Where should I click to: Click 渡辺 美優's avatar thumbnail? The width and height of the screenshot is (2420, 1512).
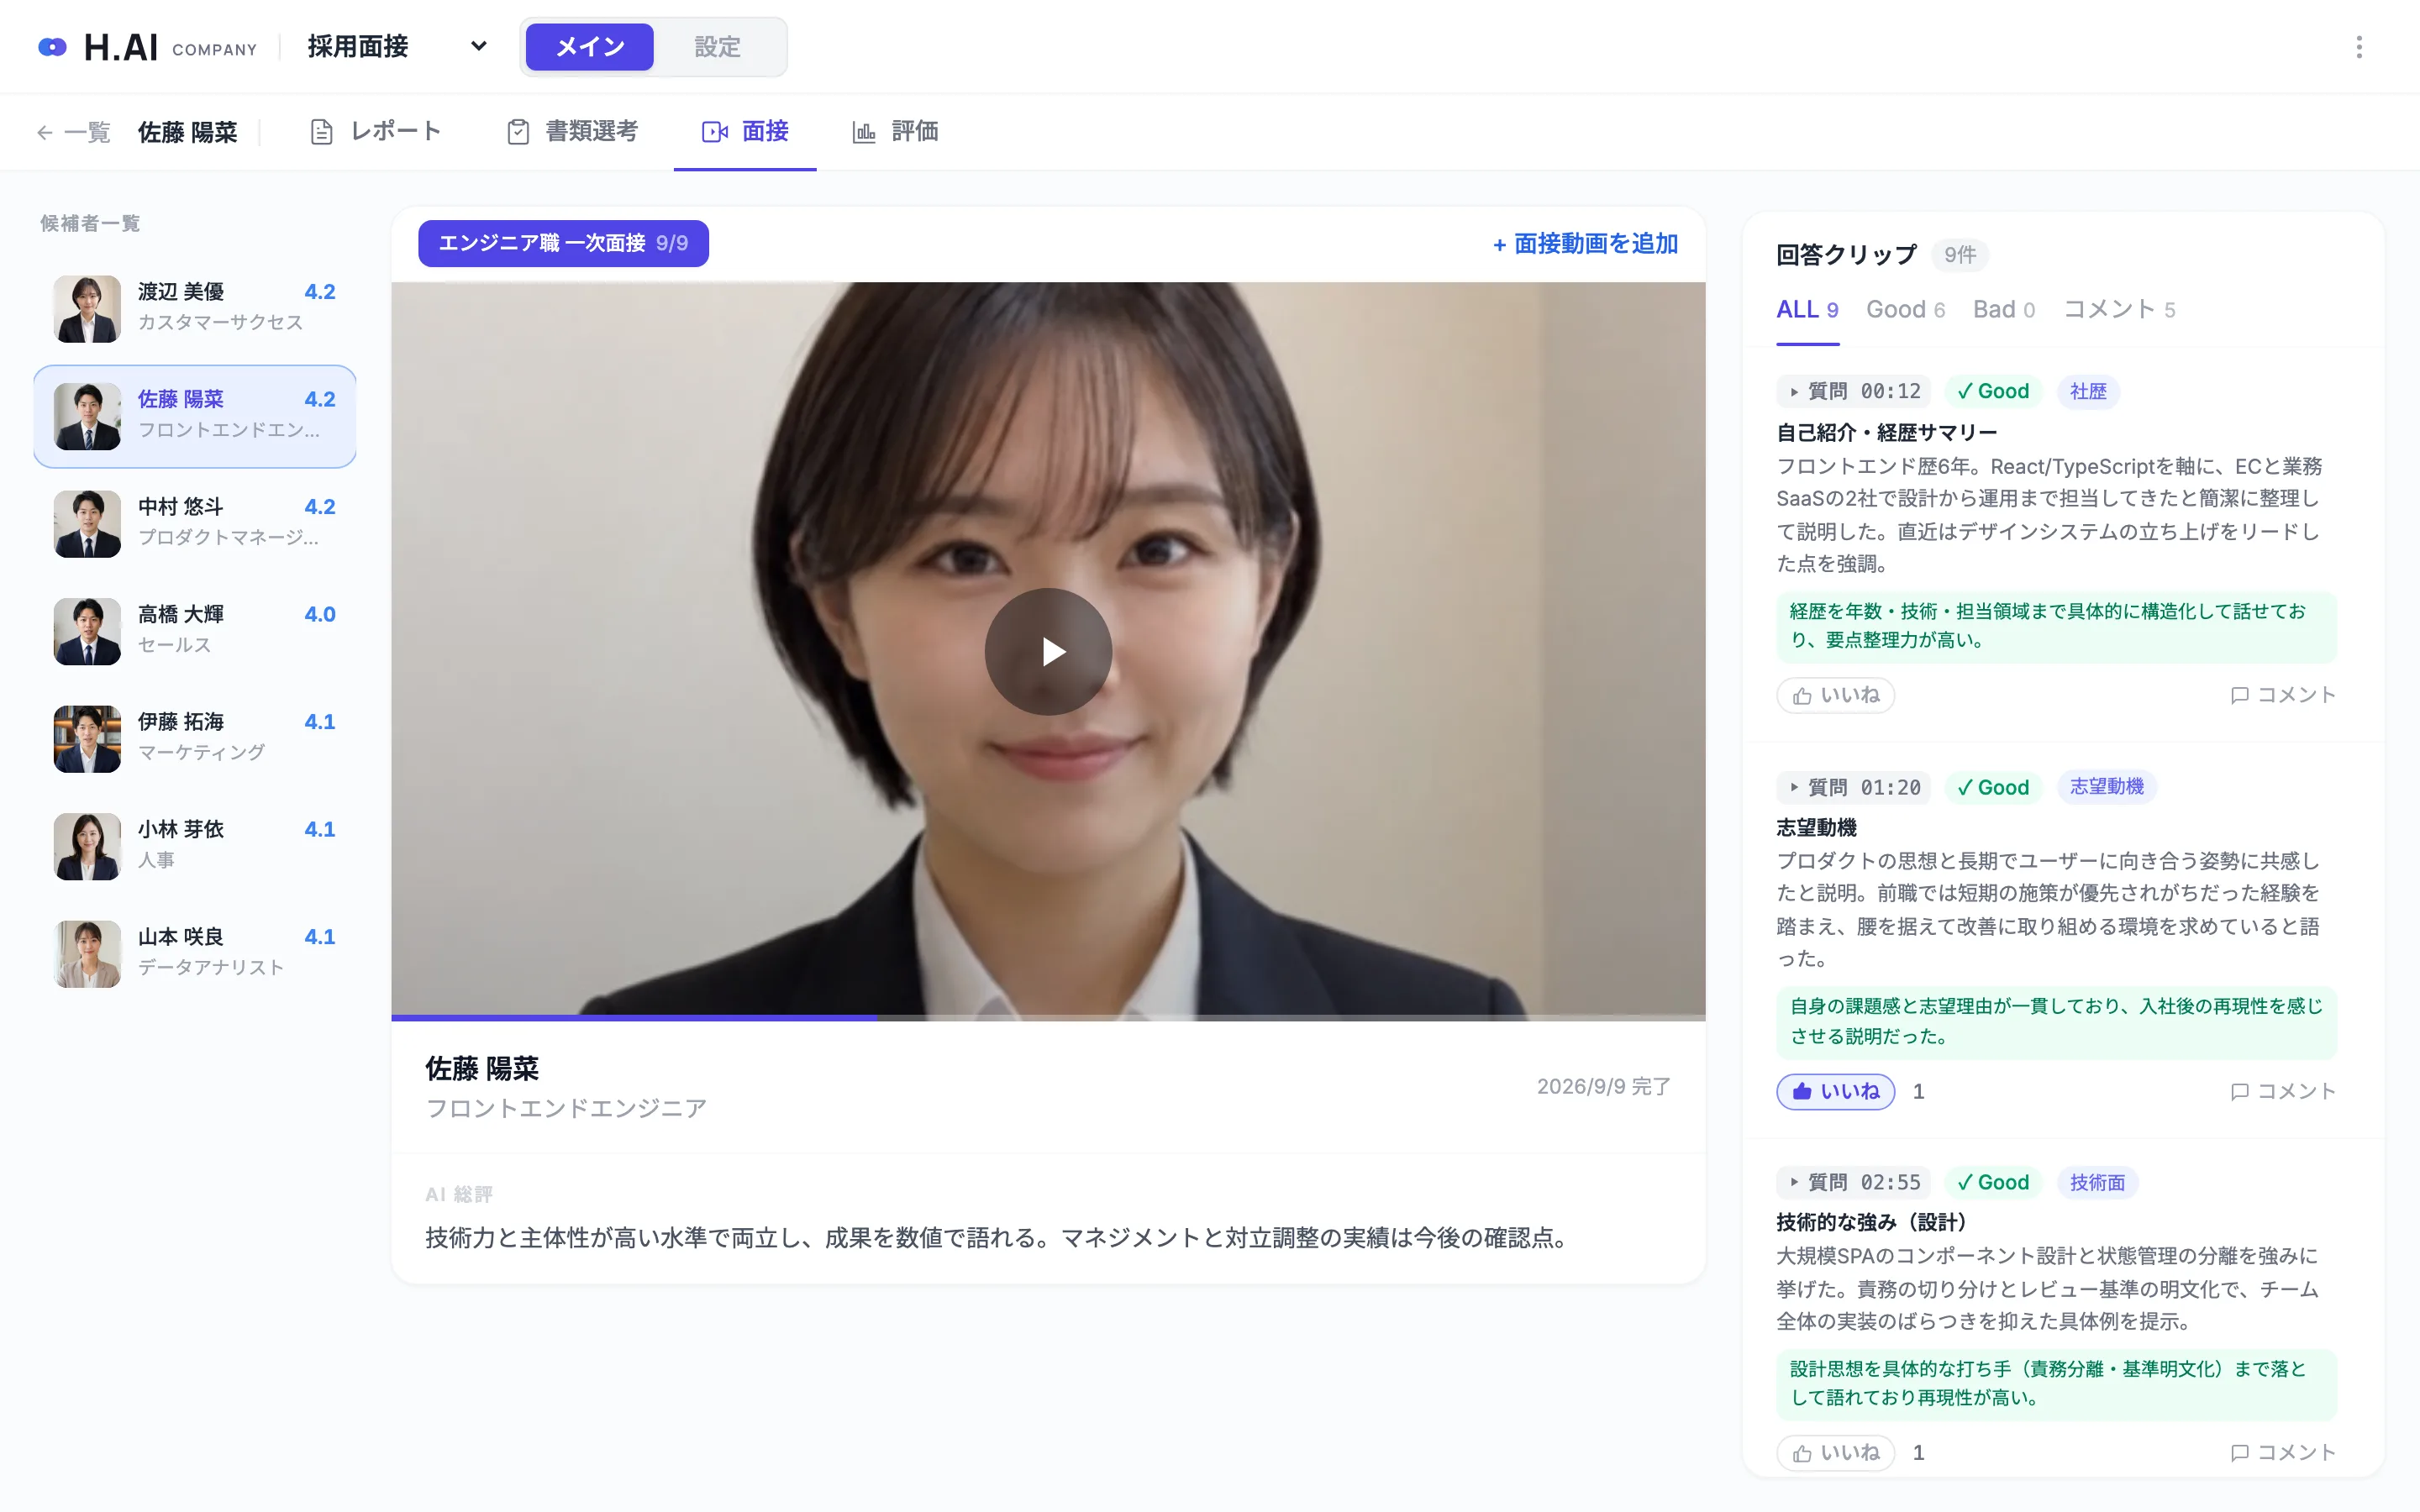tap(87, 308)
